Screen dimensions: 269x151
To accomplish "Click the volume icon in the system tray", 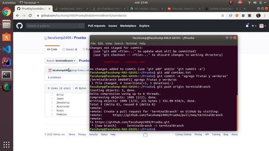I will coord(255,3).
